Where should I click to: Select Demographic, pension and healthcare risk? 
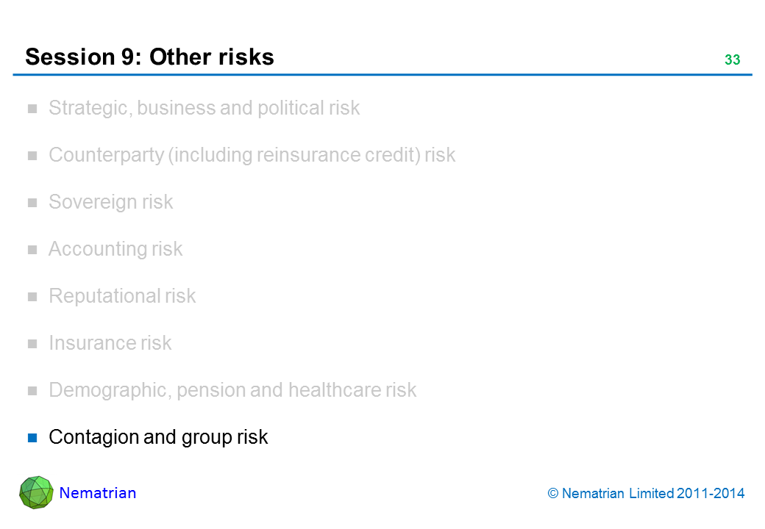(232, 390)
